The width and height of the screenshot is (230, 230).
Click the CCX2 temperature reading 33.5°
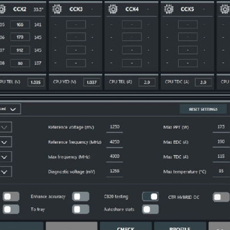[38, 10]
